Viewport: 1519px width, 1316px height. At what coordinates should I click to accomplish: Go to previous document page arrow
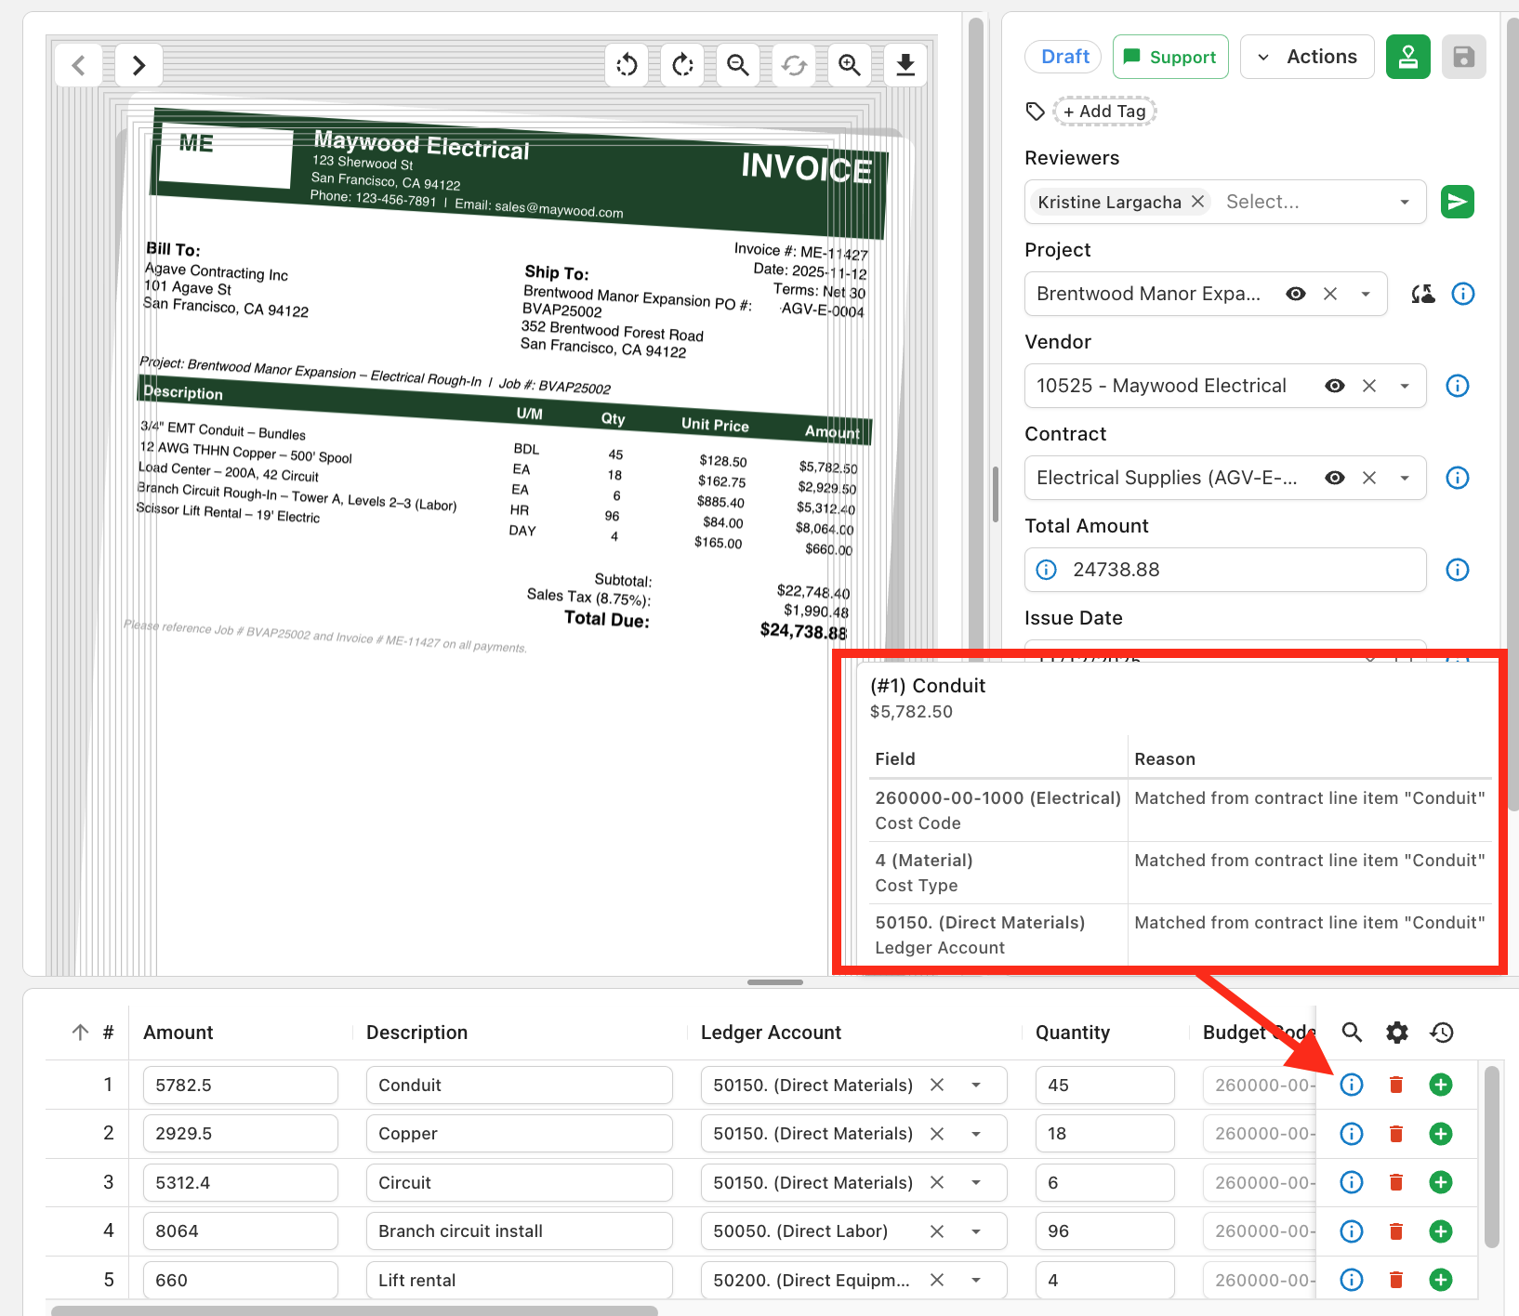coord(79,65)
